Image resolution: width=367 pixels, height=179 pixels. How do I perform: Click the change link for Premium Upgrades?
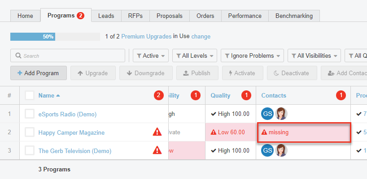pos(201,37)
